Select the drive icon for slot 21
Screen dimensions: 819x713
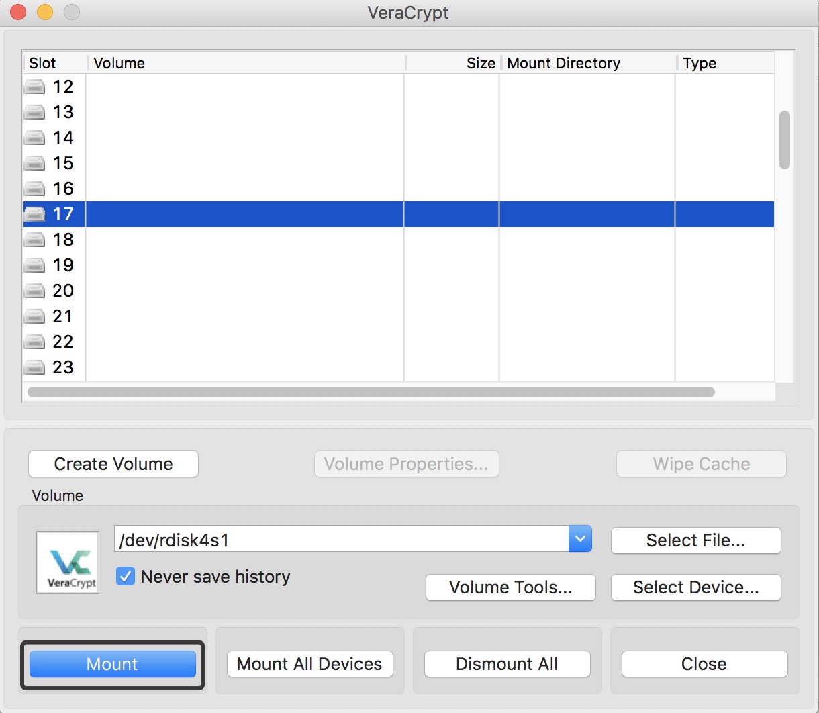(35, 316)
